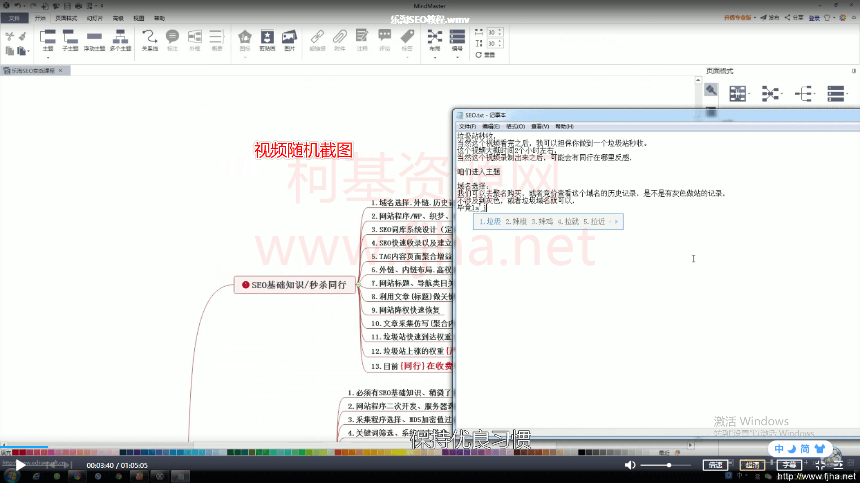Open the Notepad 文件(F) menu
860x483 pixels.
tap(467, 127)
